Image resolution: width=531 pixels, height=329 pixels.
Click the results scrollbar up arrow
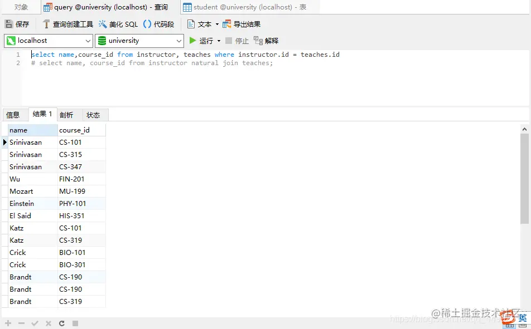tap(524, 129)
